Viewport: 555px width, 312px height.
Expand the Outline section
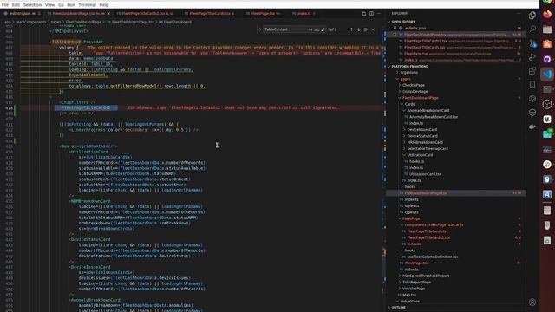pyautogui.click(x=399, y=308)
